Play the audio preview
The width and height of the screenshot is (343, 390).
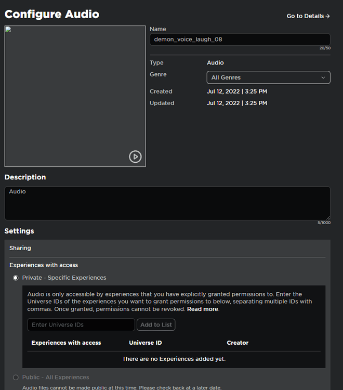point(135,157)
